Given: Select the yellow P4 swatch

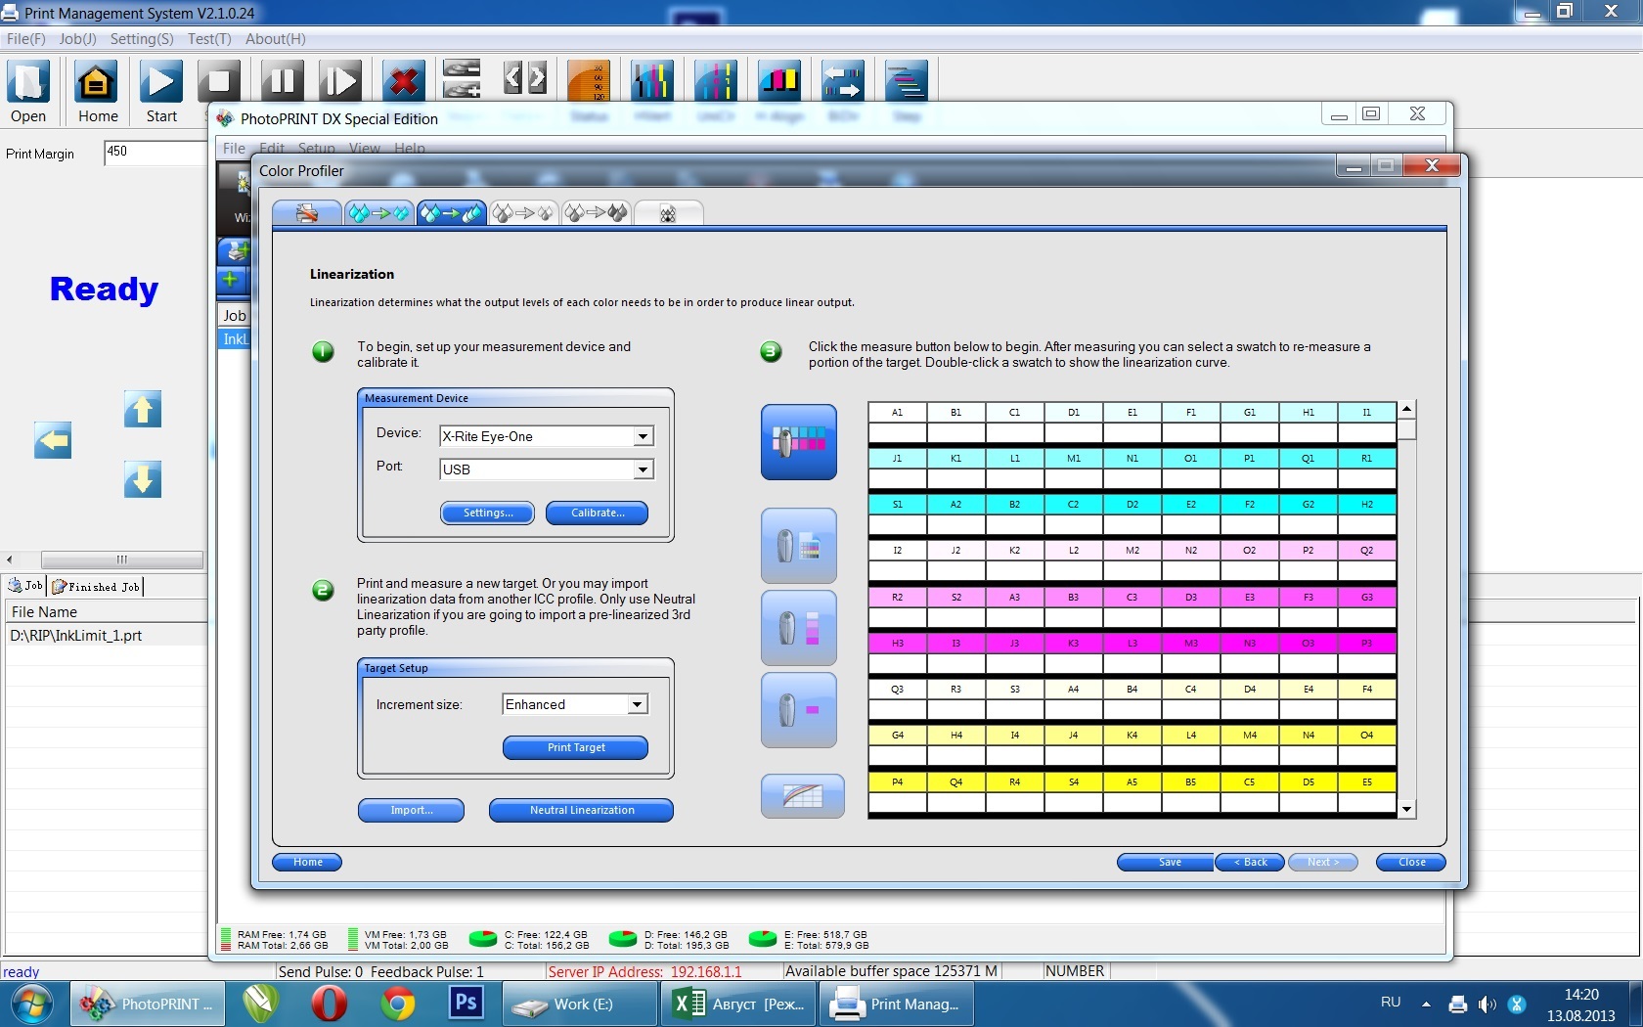Looking at the screenshot, I should [x=897, y=781].
